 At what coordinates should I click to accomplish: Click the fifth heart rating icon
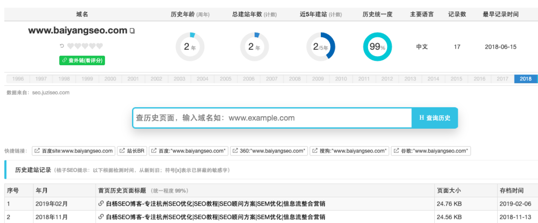click(x=100, y=46)
